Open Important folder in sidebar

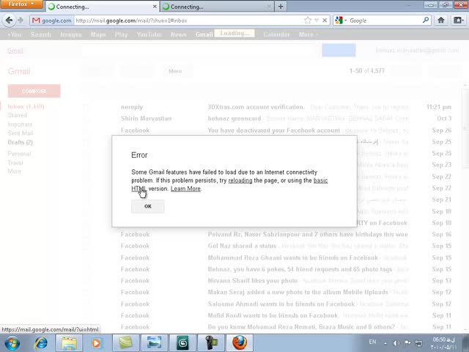(x=20, y=124)
